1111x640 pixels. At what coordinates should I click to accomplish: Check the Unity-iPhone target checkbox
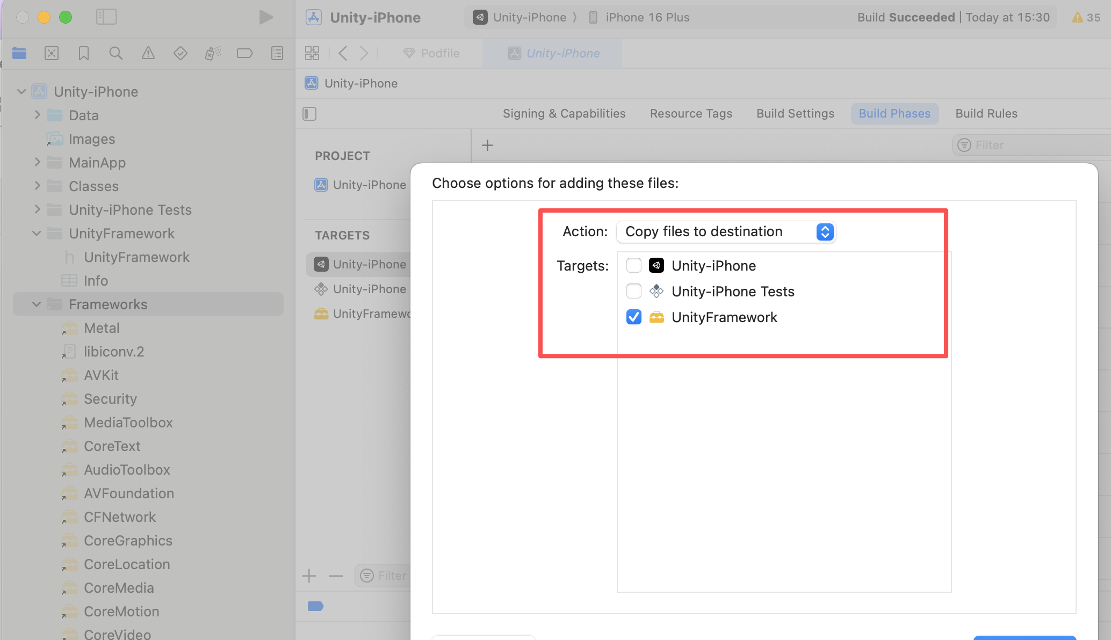(634, 265)
